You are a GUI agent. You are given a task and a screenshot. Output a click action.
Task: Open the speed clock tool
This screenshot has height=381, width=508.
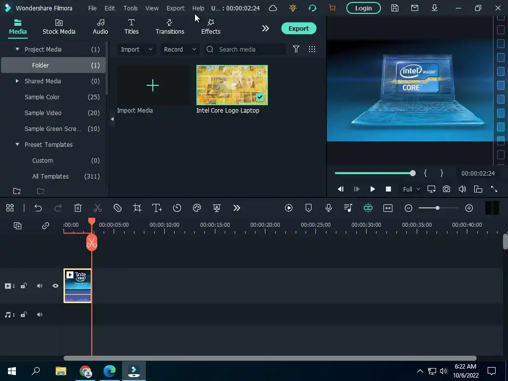tap(177, 208)
